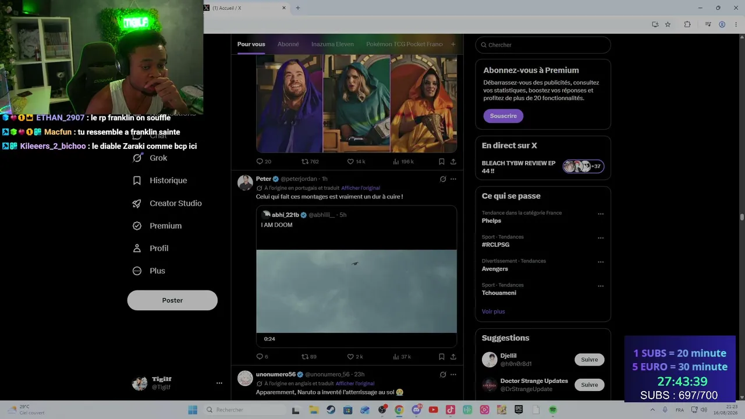Open more options for Tchouameni trend
This screenshot has height=419, width=745.
(x=601, y=286)
